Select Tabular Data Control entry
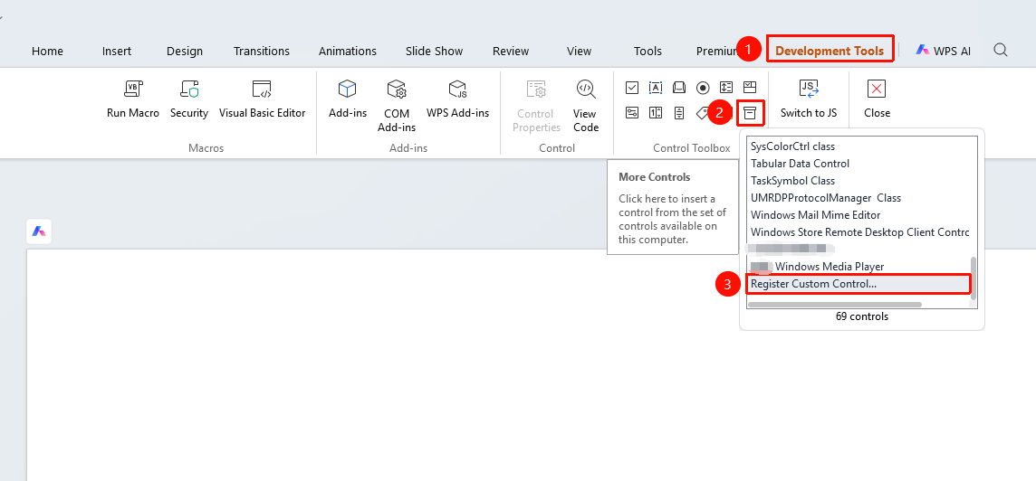 pos(859,164)
